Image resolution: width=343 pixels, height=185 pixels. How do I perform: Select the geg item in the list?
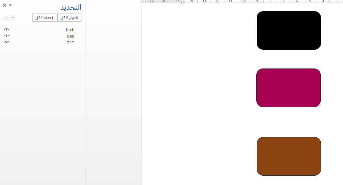click(71, 36)
